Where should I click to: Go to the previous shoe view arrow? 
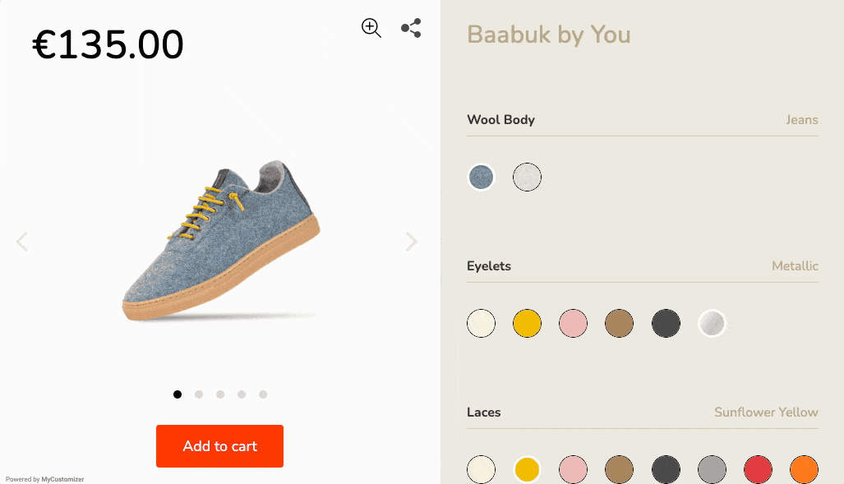22,242
